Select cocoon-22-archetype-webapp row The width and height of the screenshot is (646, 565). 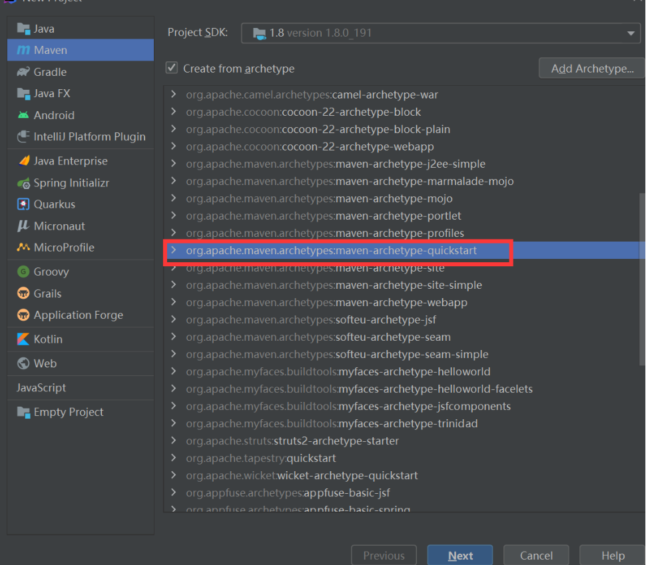404,146
